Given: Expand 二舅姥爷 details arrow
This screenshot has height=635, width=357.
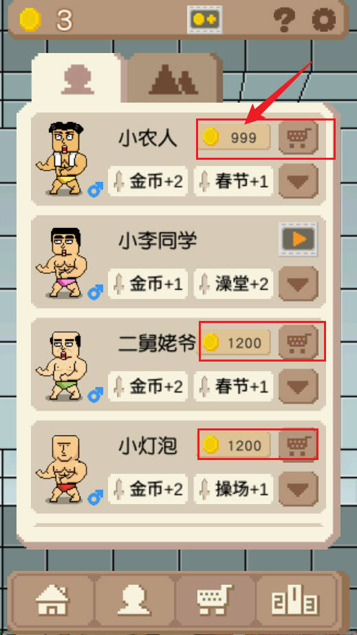Looking at the screenshot, I should (x=299, y=386).
